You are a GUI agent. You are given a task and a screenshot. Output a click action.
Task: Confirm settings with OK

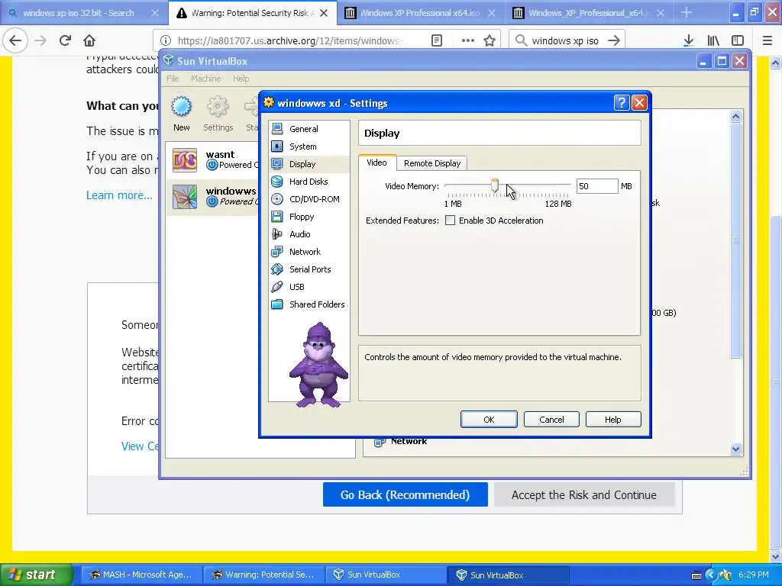click(489, 420)
